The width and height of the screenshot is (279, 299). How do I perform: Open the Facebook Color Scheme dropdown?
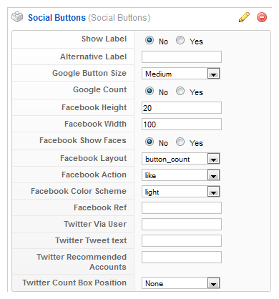(180, 192)
